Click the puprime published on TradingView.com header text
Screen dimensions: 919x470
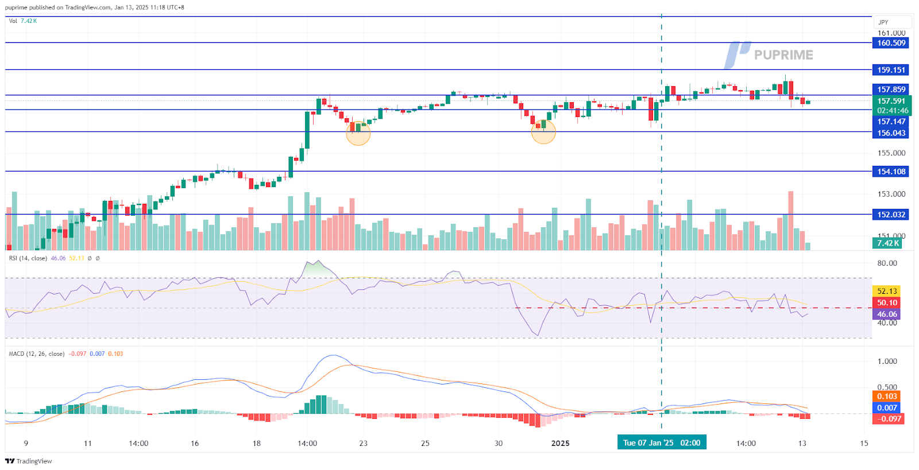pyautogui.click(x=95, y=7)
